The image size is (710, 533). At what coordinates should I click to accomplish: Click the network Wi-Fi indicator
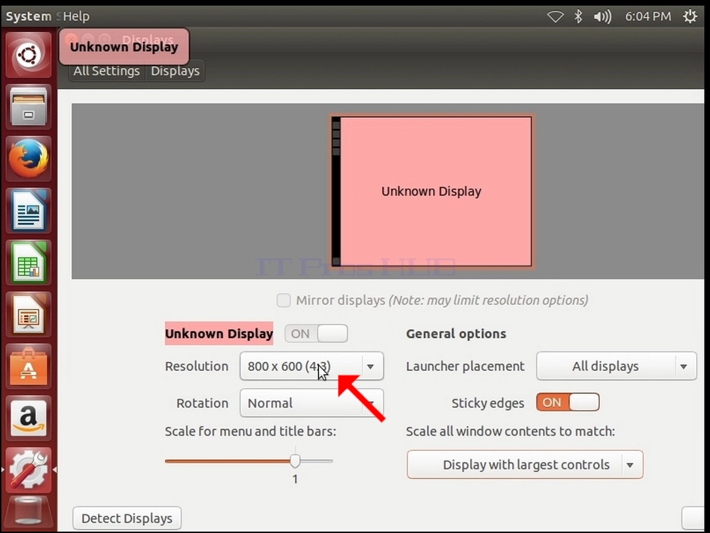pos(555,17)
